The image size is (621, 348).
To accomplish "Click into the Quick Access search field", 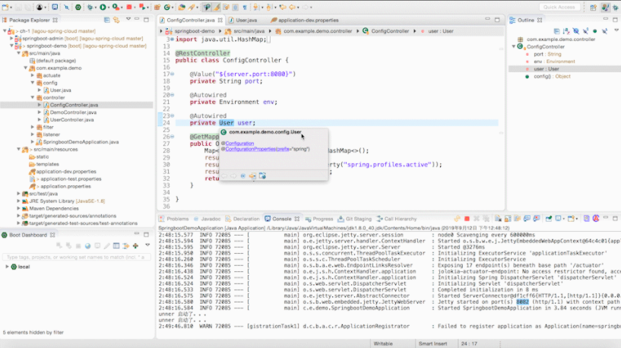I will pyautogui.click(x=559, y=7).
